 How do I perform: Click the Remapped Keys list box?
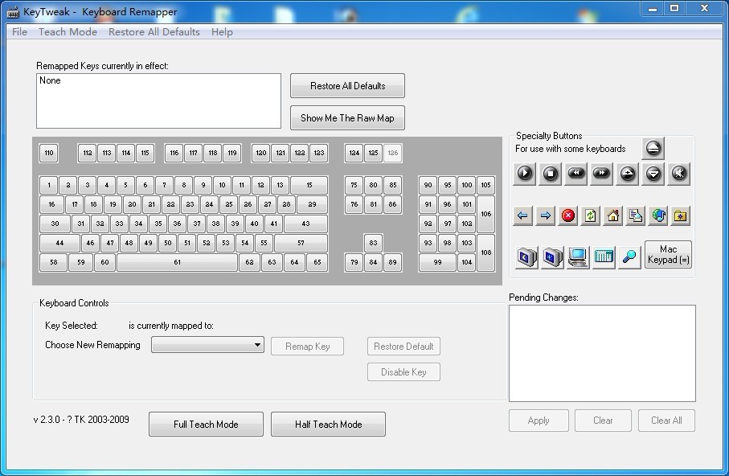point(158,101)
